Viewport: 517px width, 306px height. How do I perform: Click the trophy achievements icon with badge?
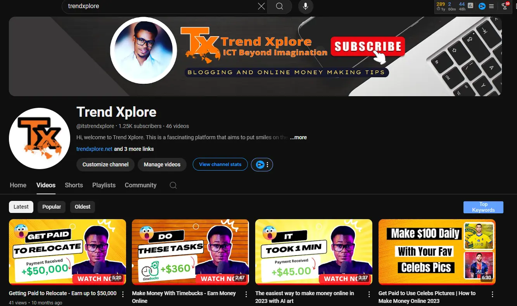point(504,7)
